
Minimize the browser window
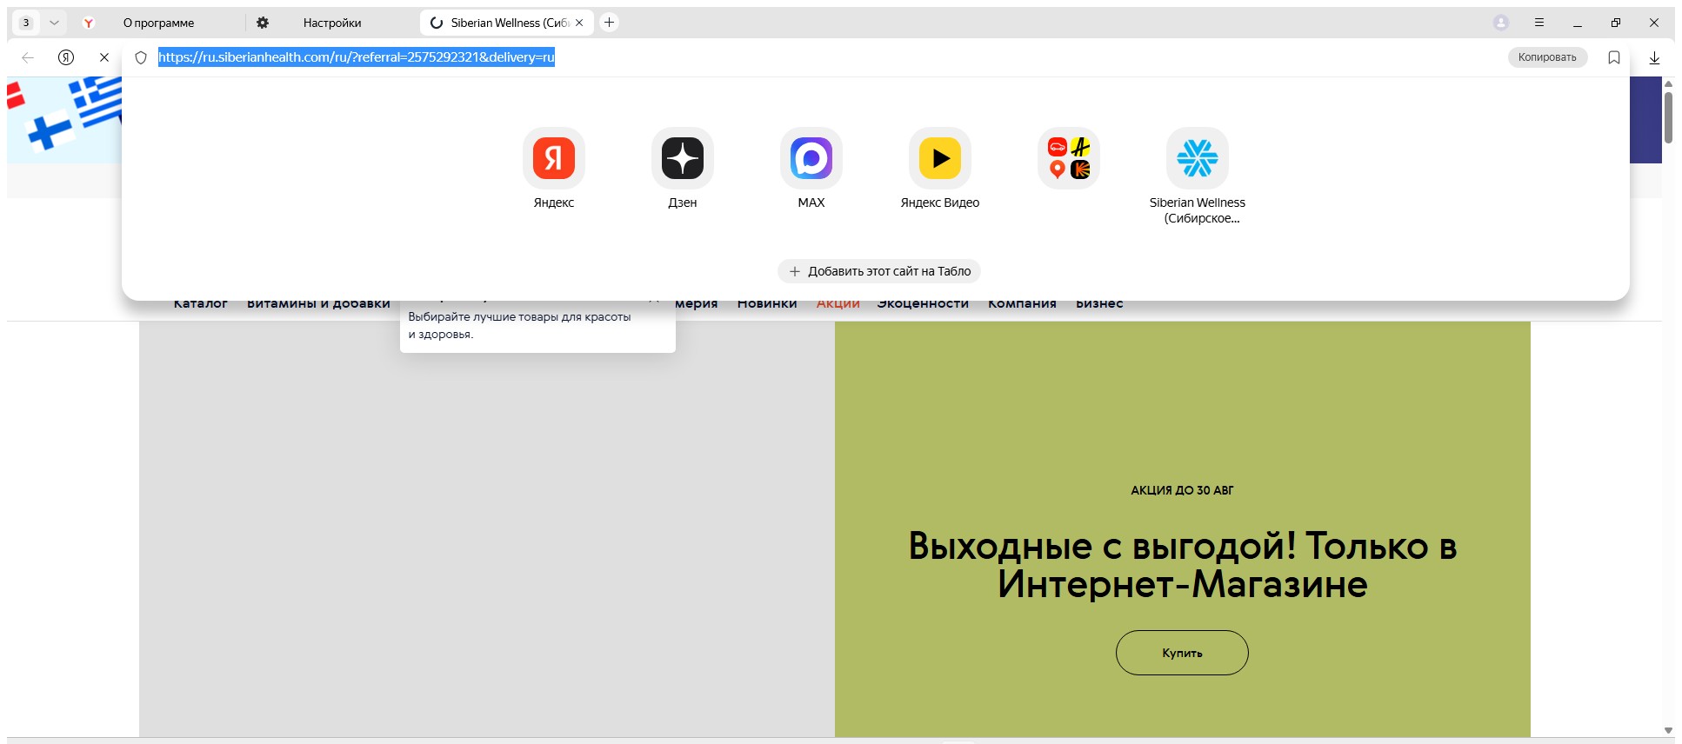[x=1578, y=23]
